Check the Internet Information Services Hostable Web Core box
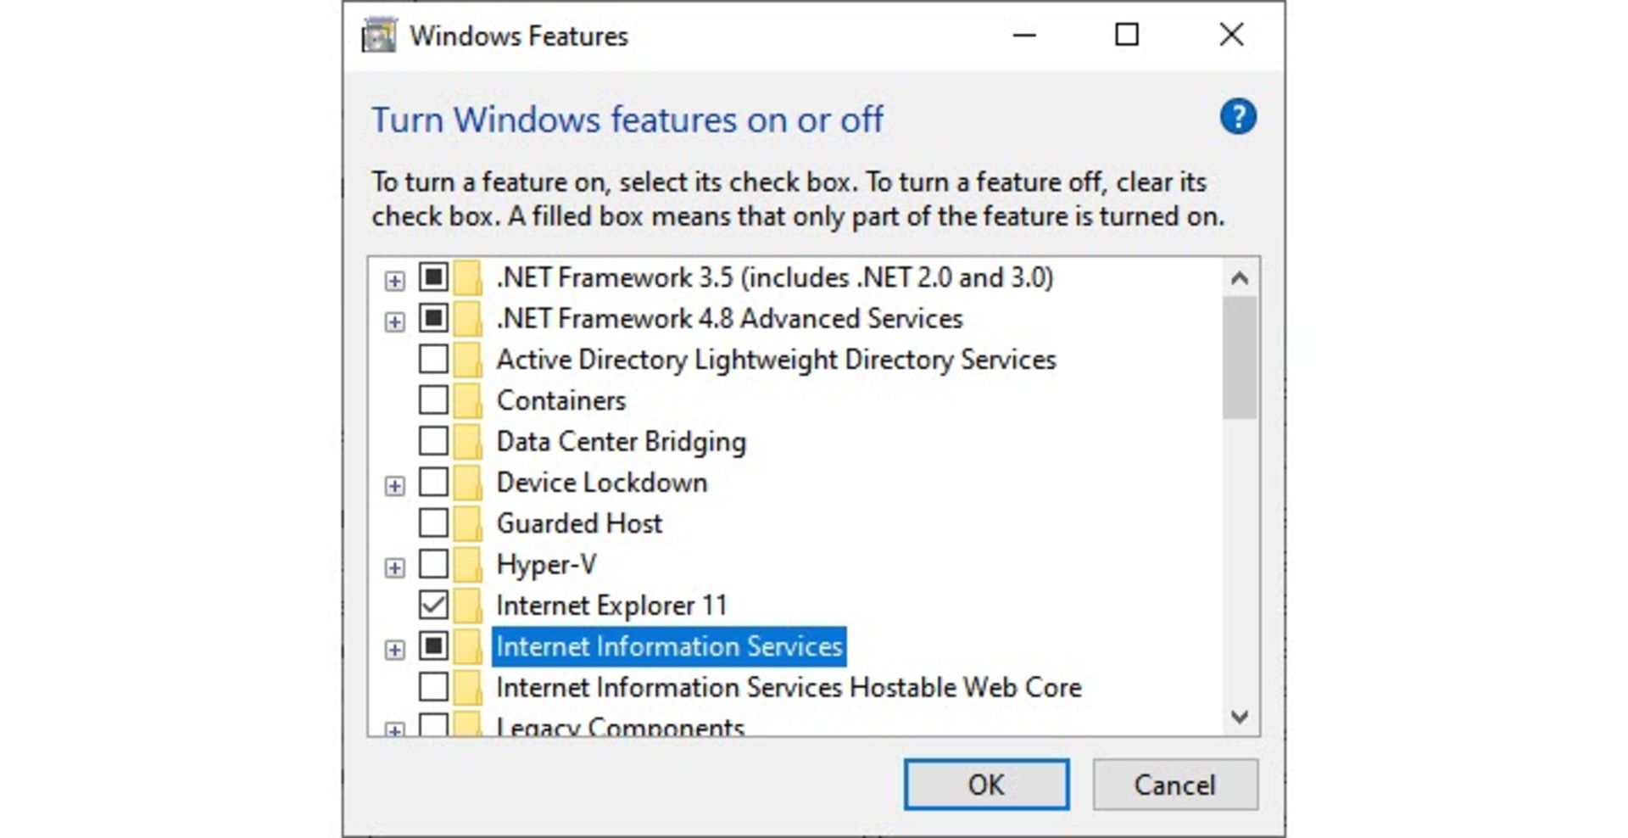Viewport: 1628px width, 838px height. click(x=433, y=686)
